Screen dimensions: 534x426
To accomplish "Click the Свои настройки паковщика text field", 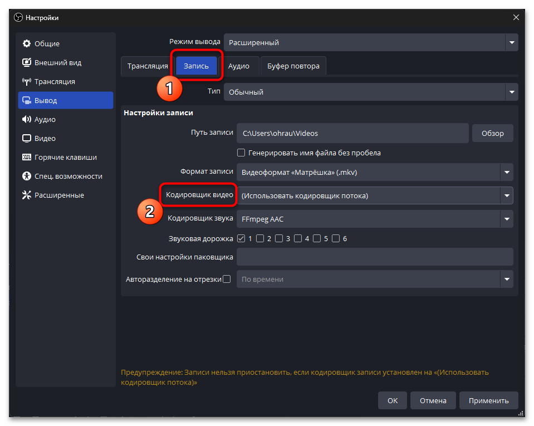I will tap(374, 257).
